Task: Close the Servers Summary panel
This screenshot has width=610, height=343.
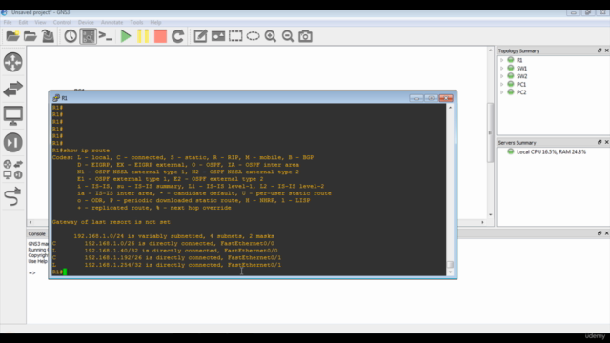Action: pos(606,142)
